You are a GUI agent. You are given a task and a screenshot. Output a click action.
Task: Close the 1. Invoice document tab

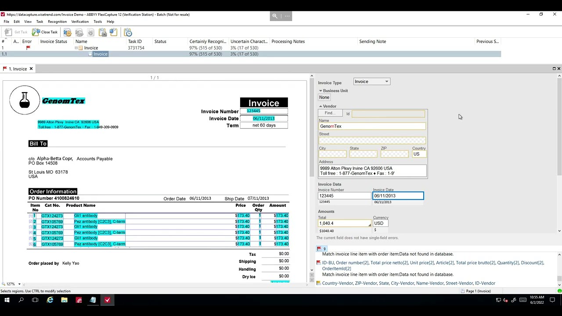31,69
